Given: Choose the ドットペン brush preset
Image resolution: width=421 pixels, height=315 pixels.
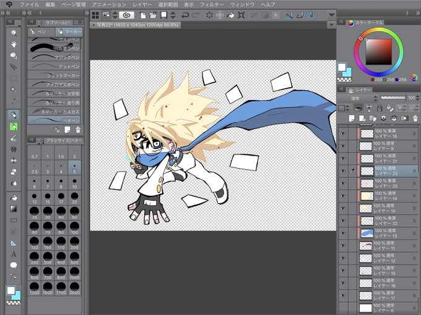Looking at the screenshot, I should 54,66.
